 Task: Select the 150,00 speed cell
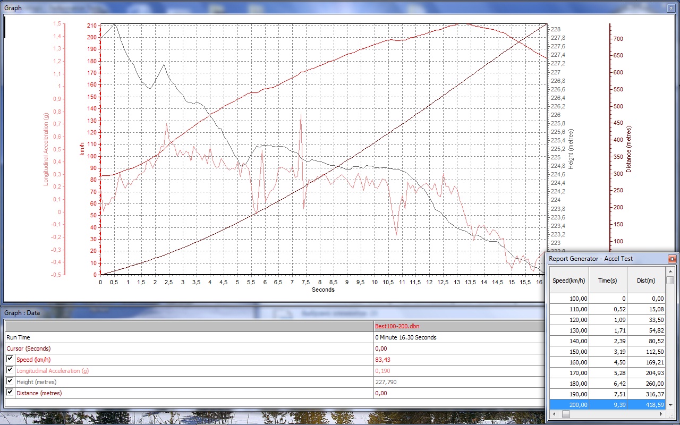tap(569, 352)
